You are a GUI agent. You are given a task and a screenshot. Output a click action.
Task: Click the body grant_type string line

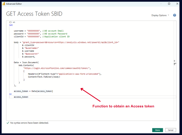[x=67, y=42]
